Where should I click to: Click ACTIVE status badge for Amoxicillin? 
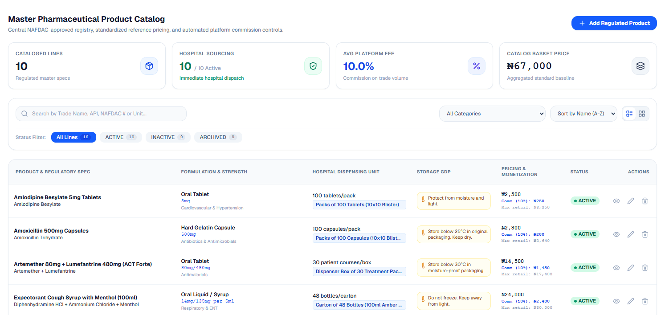point(585,234)
